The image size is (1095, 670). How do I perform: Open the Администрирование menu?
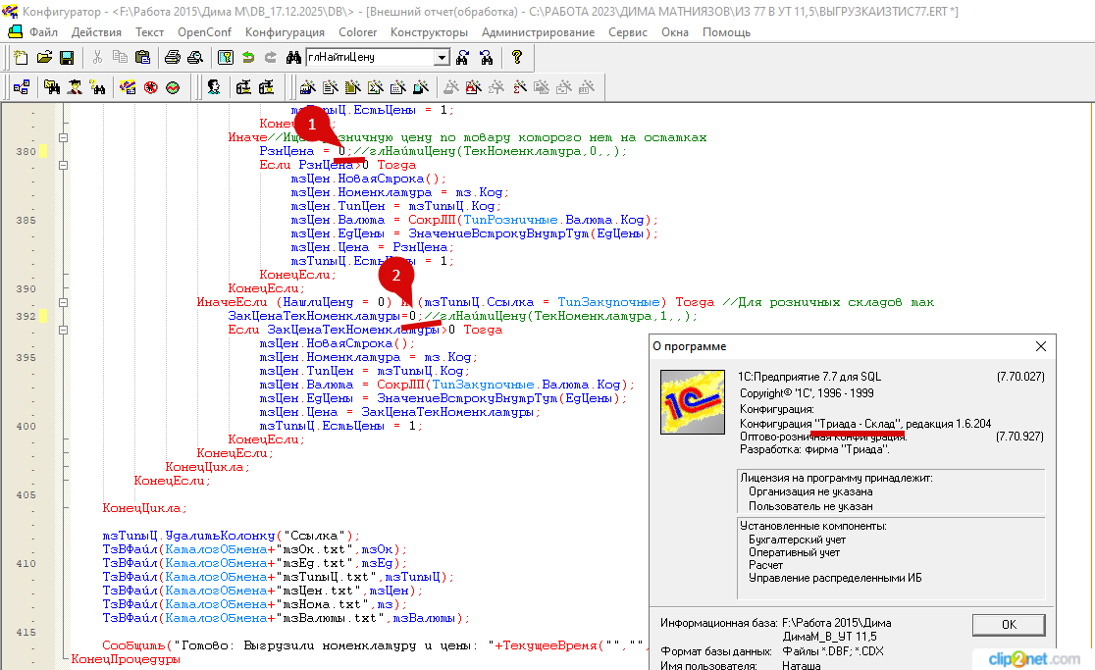click(x=538, y=32)
